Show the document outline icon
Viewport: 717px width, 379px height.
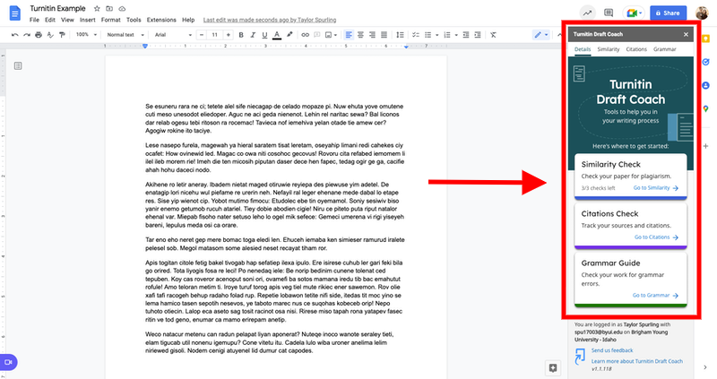coord(17,65)
